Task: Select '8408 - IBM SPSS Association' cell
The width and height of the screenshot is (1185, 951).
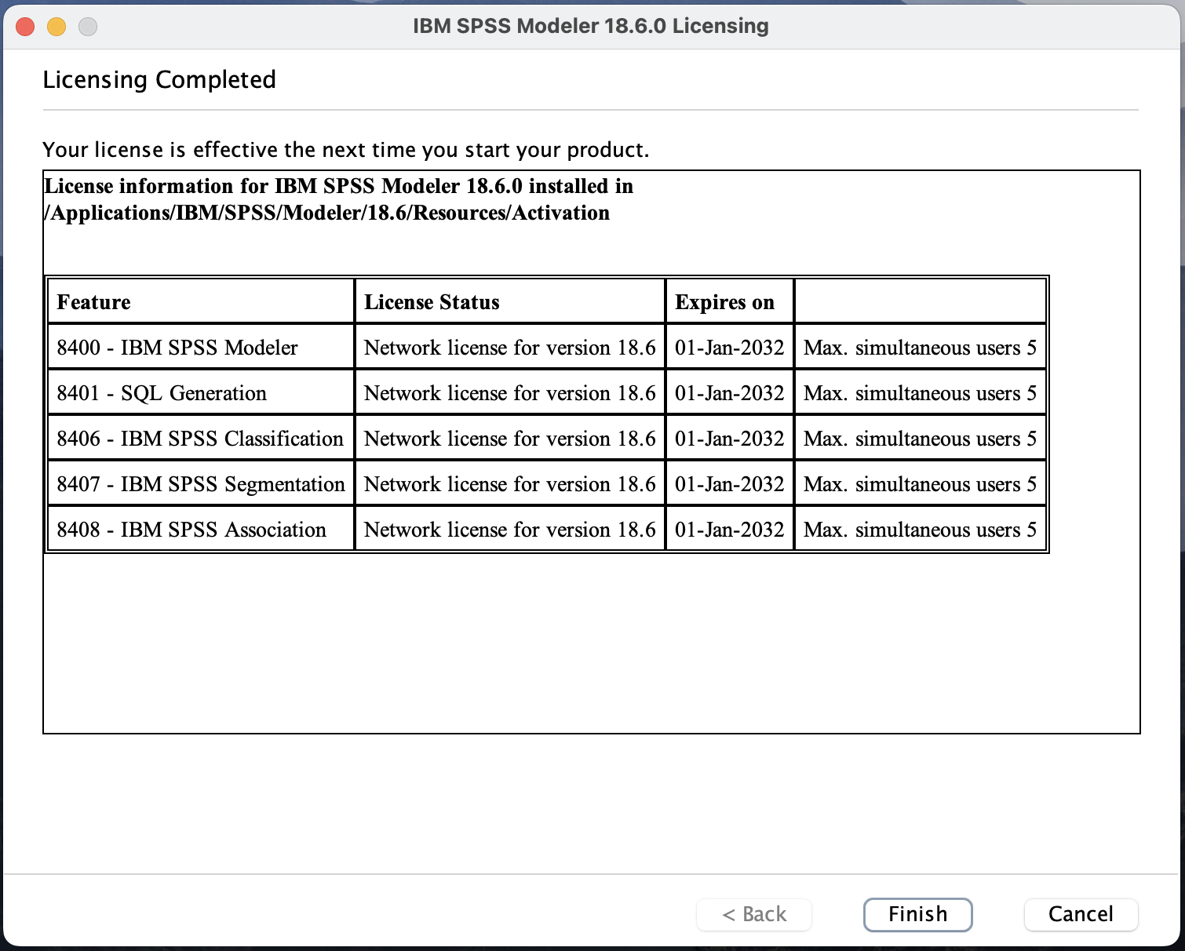Action: 201,530
